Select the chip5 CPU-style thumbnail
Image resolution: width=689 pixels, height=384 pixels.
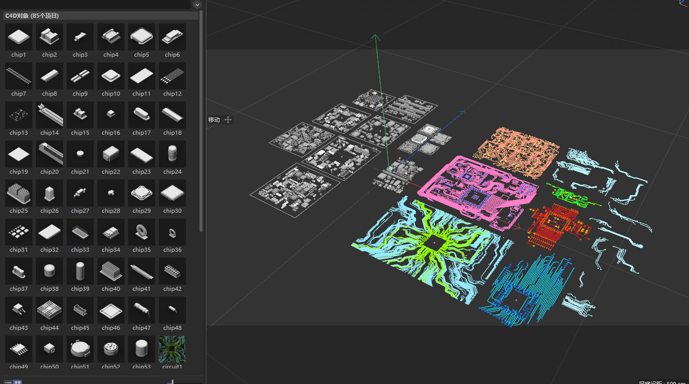(142, 37)
